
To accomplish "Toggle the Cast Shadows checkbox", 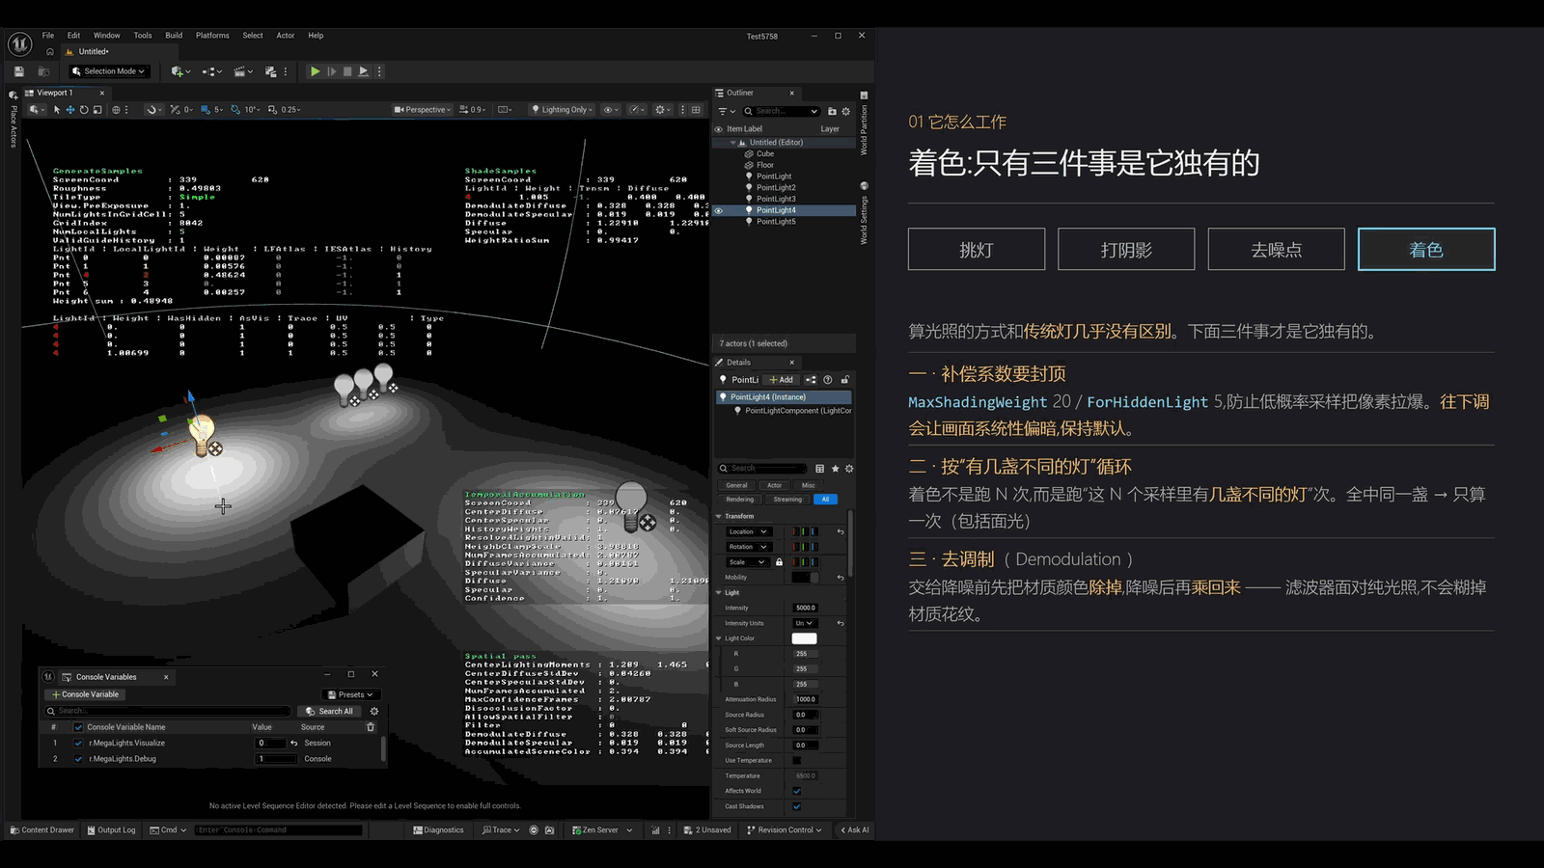I will 796,806.
